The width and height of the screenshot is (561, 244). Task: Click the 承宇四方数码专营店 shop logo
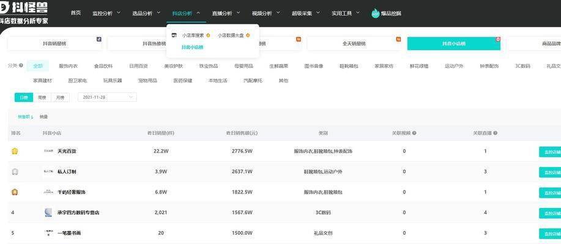click(48, 212)
